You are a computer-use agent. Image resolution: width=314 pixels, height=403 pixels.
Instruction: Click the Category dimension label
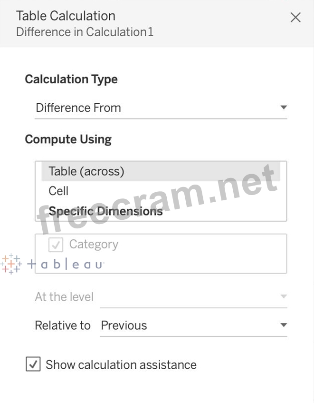(x=94, y=245)
